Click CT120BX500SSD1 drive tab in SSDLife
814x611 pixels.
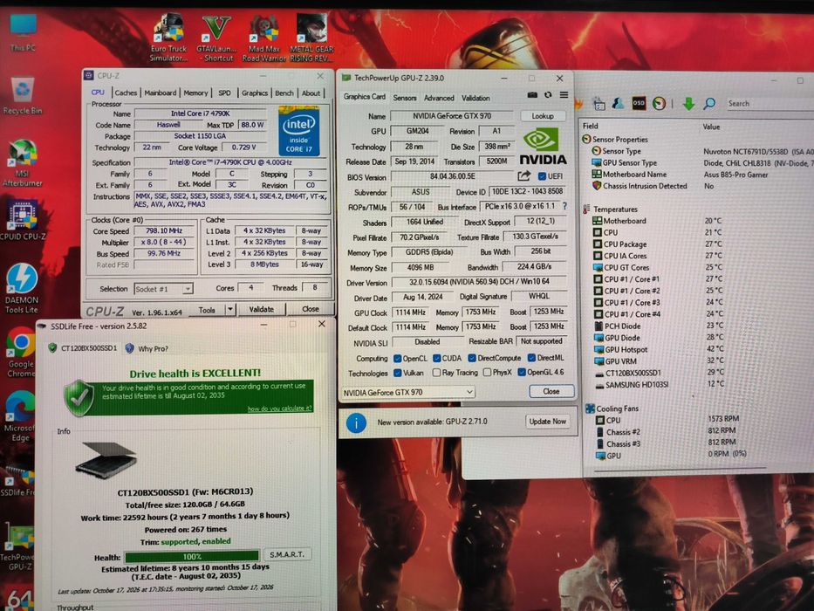tap(83, 347)
